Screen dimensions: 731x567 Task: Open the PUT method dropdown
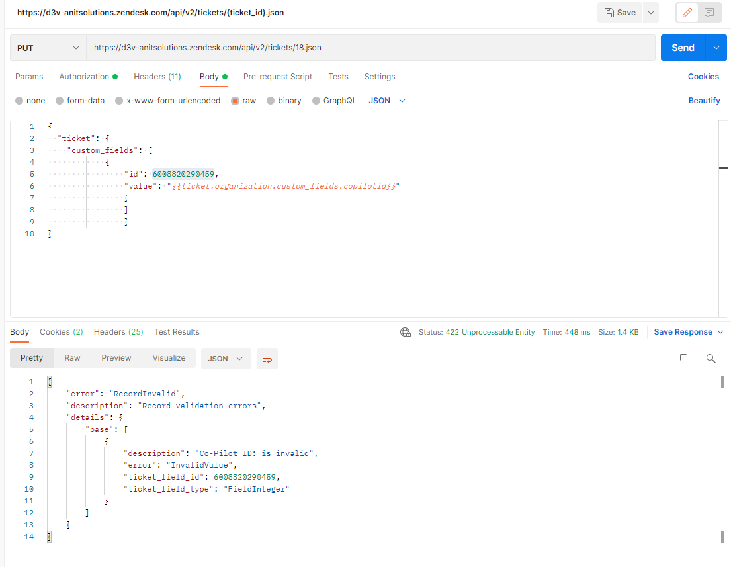point(48,48)
